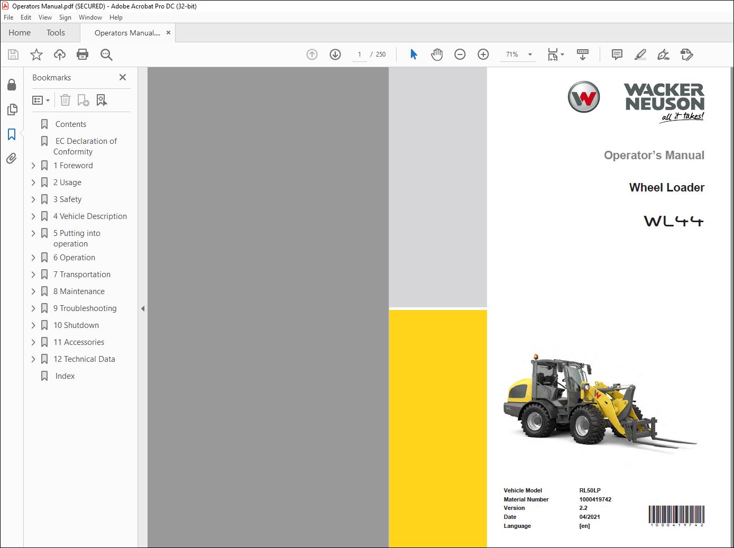
Task: Click the cloud upload icon
Action: (x=60, y=54)
